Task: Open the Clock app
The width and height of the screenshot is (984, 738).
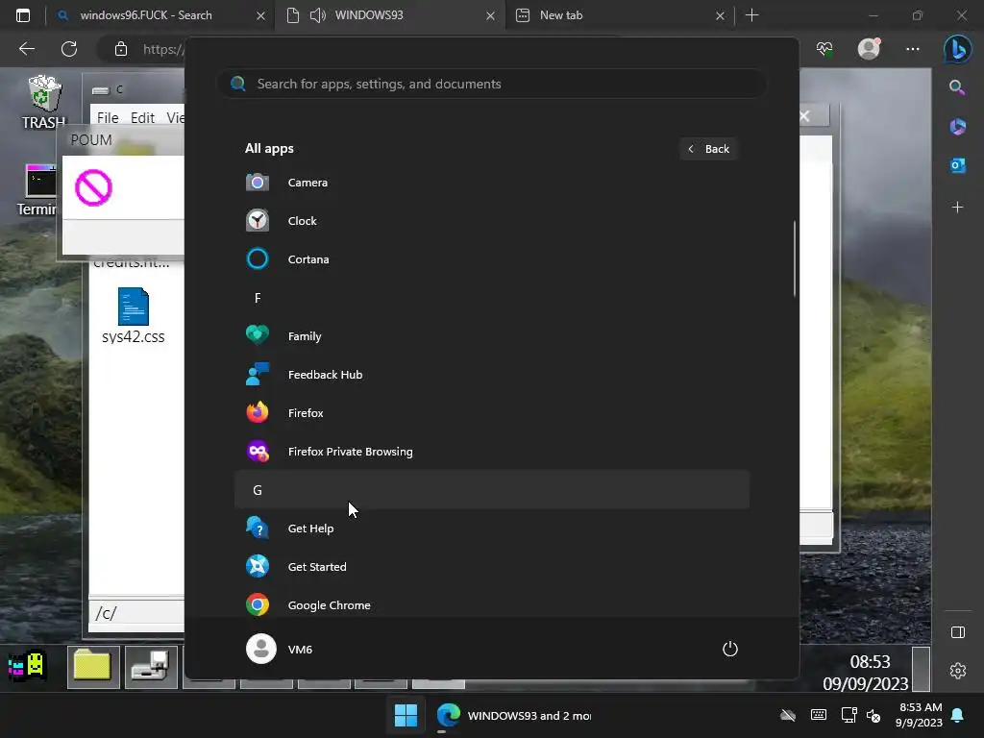Action: tap(491, 221)
